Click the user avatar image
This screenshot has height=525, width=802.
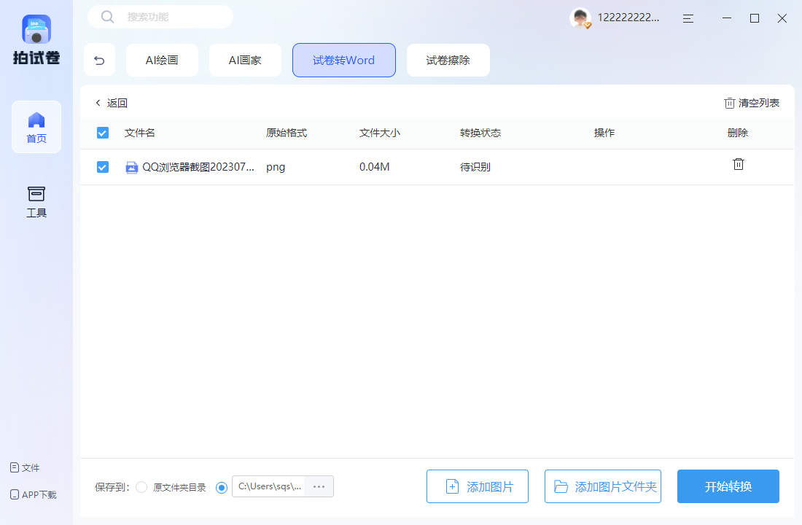[x=579, y=17]
